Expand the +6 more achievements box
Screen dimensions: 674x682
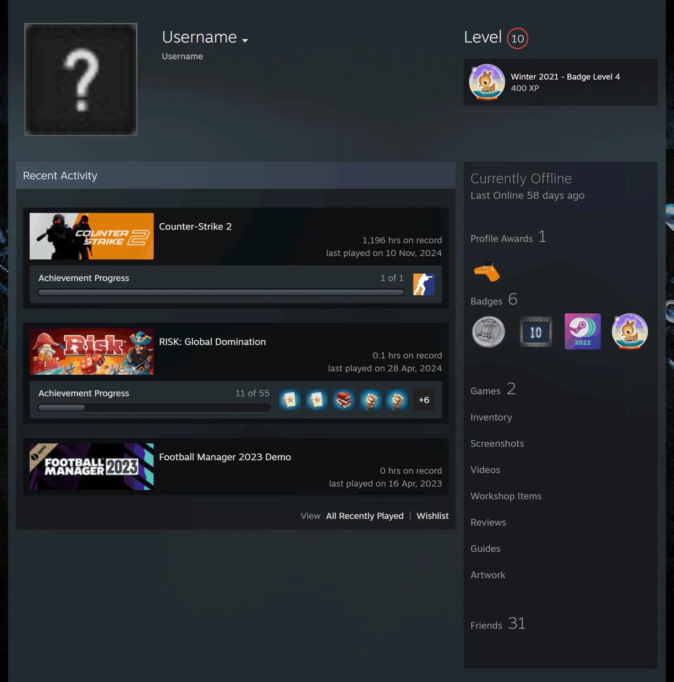click(x=424, y=400)
